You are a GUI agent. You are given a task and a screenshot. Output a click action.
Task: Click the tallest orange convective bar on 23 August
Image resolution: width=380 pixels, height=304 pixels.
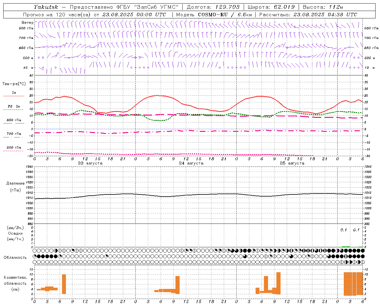64,284
